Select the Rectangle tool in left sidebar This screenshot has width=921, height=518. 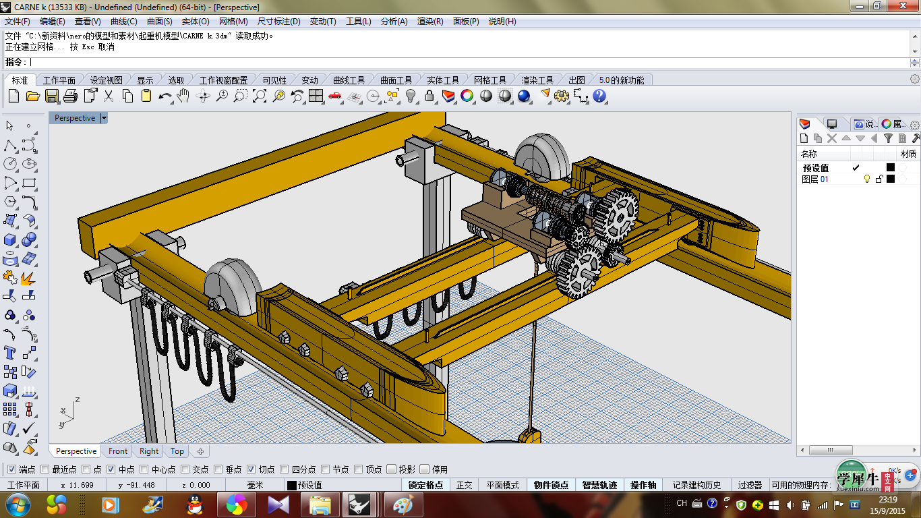coord(29,183)
